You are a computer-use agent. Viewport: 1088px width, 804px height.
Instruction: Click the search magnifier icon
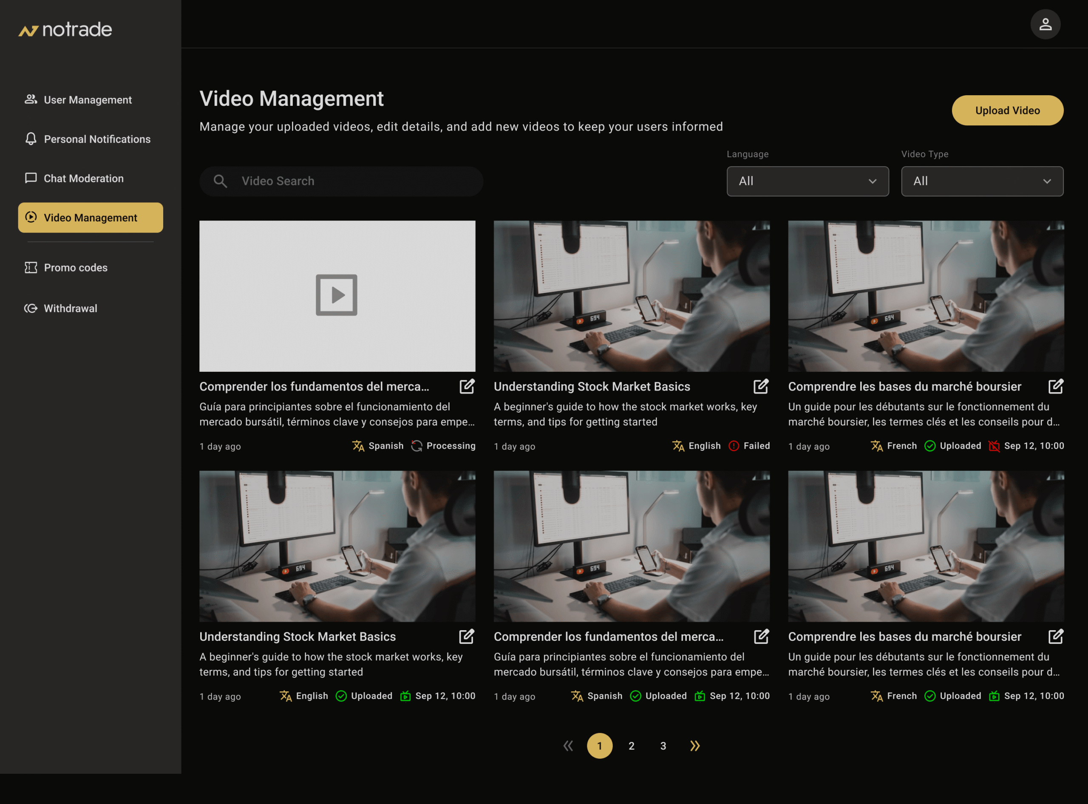point(220,181)
